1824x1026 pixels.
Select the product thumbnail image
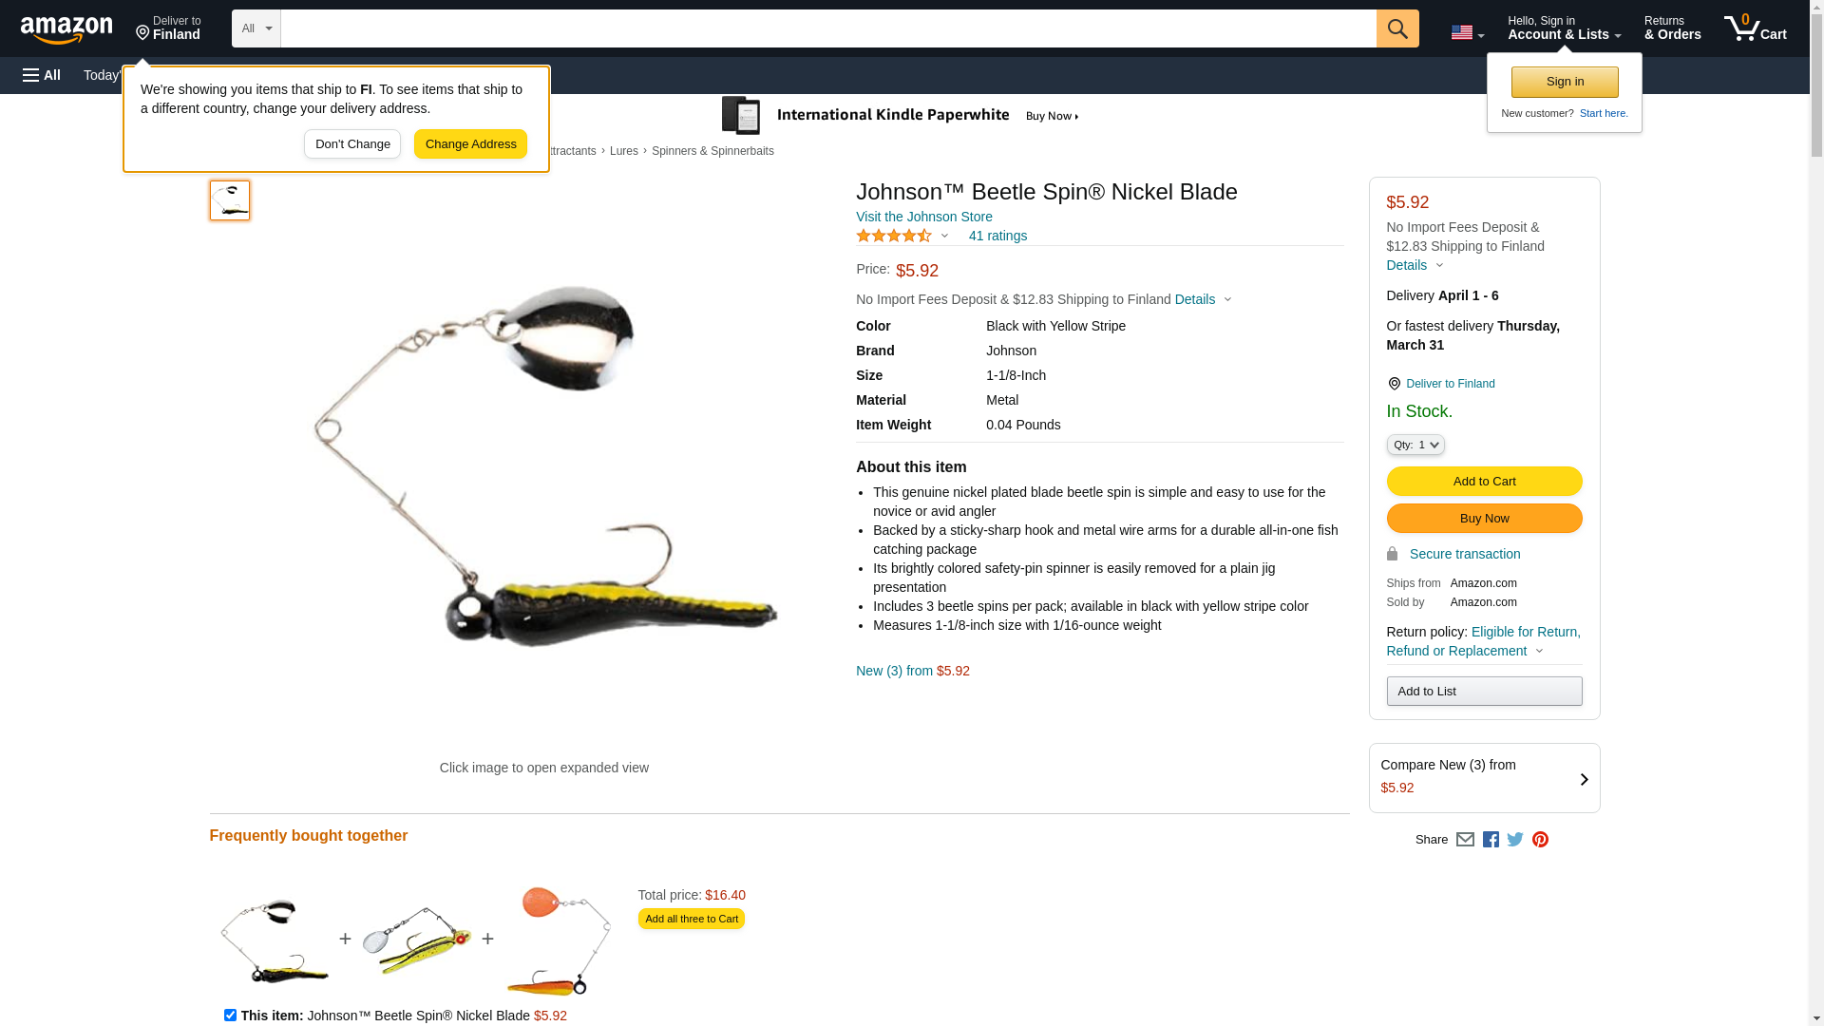230,200
